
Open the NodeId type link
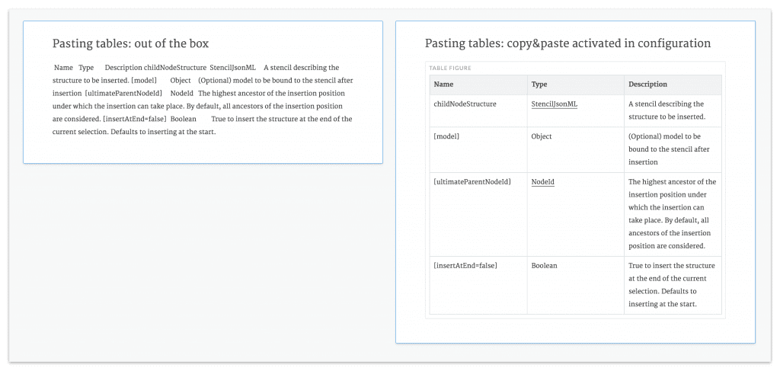tap(542, 182)
